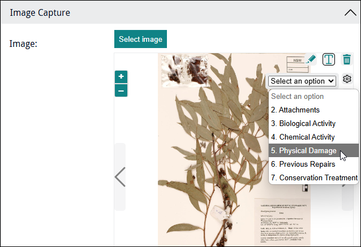
Task: Choose '3. Biological Activity' from the list
Action: click(303, 123)
